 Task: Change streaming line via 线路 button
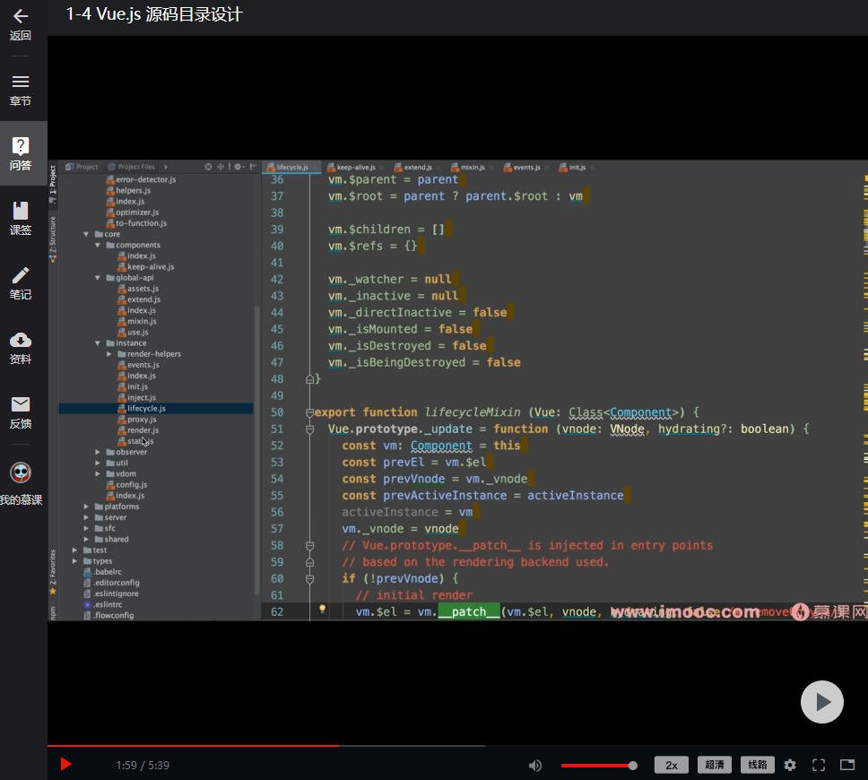point(758,765)
